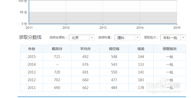Click the 年份 column header
Image resolution: width=191 pixels, height=98 pixels.
(32, 49)
